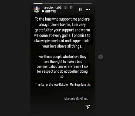Jump to the fourth story progress segment

point(67,4)
